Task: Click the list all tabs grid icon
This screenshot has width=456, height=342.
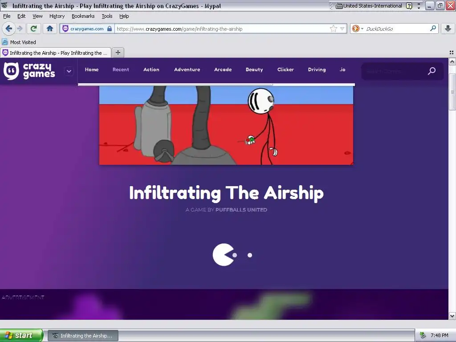Action: [452, 53]
